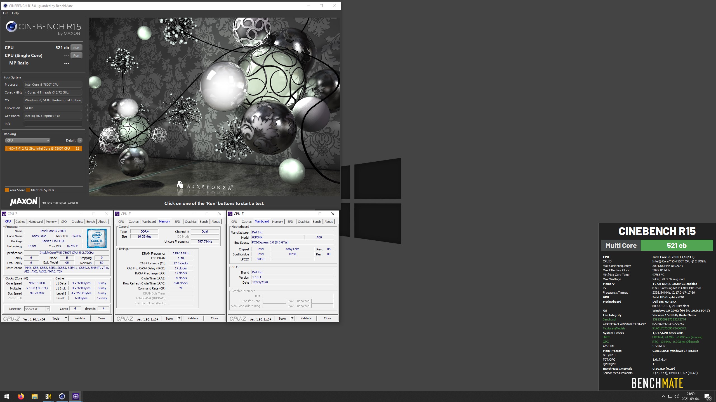Click motherboard Model field 0JP3NX

click(x=277, y=237)
